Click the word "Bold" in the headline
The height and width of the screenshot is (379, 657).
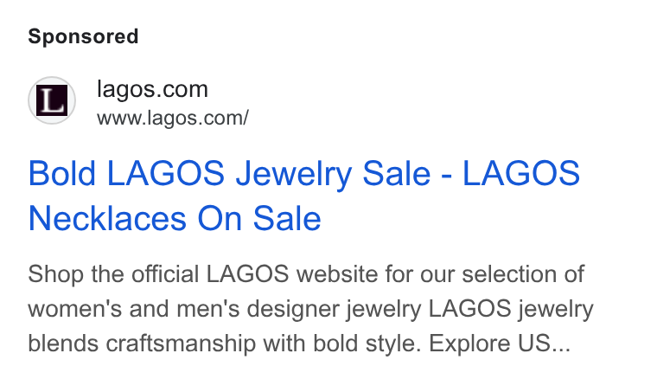(x=62, y=173)
